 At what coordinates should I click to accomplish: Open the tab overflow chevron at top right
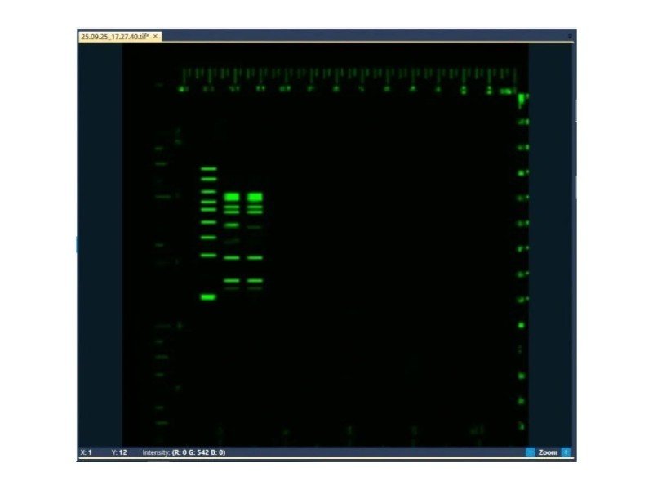pyautogui.click(x=570, y=35)
